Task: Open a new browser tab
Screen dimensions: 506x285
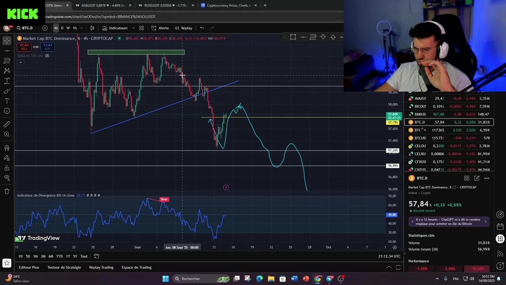Action: coord(265,6)
